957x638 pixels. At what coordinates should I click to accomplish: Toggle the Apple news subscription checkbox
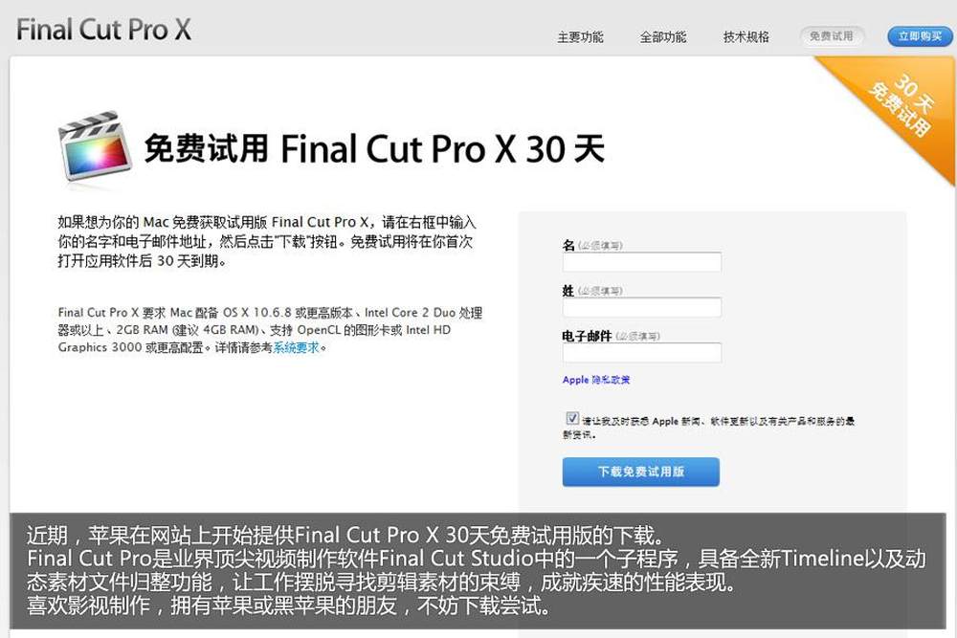[572, 418]
